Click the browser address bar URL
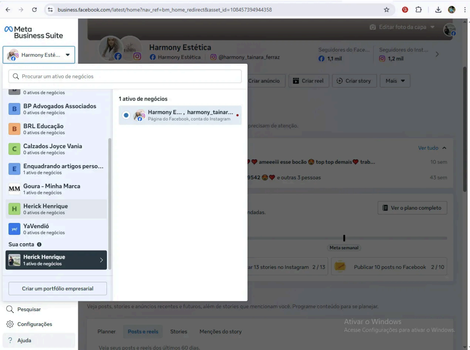 165,9
